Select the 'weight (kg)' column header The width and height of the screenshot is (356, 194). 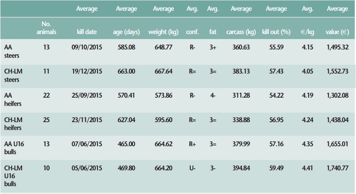[x=163, y=32]
